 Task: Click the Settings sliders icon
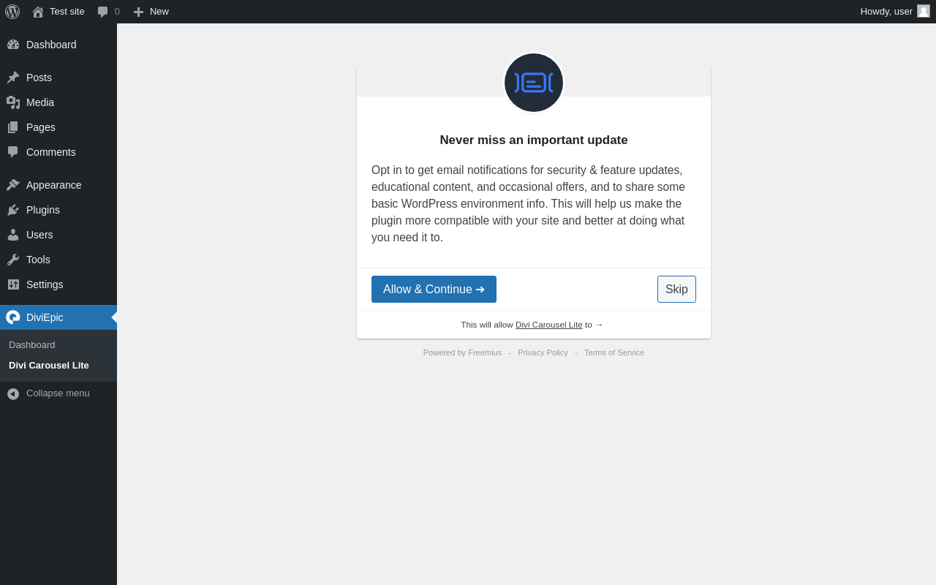(13, 284)
